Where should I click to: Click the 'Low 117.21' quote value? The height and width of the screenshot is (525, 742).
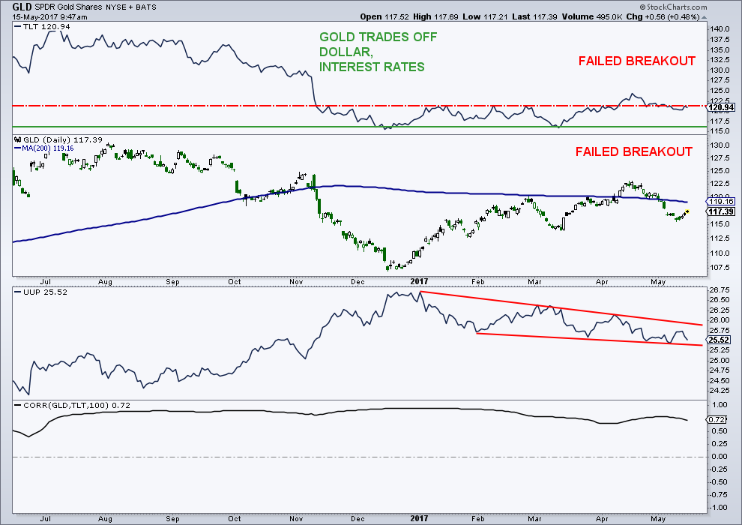485,16
